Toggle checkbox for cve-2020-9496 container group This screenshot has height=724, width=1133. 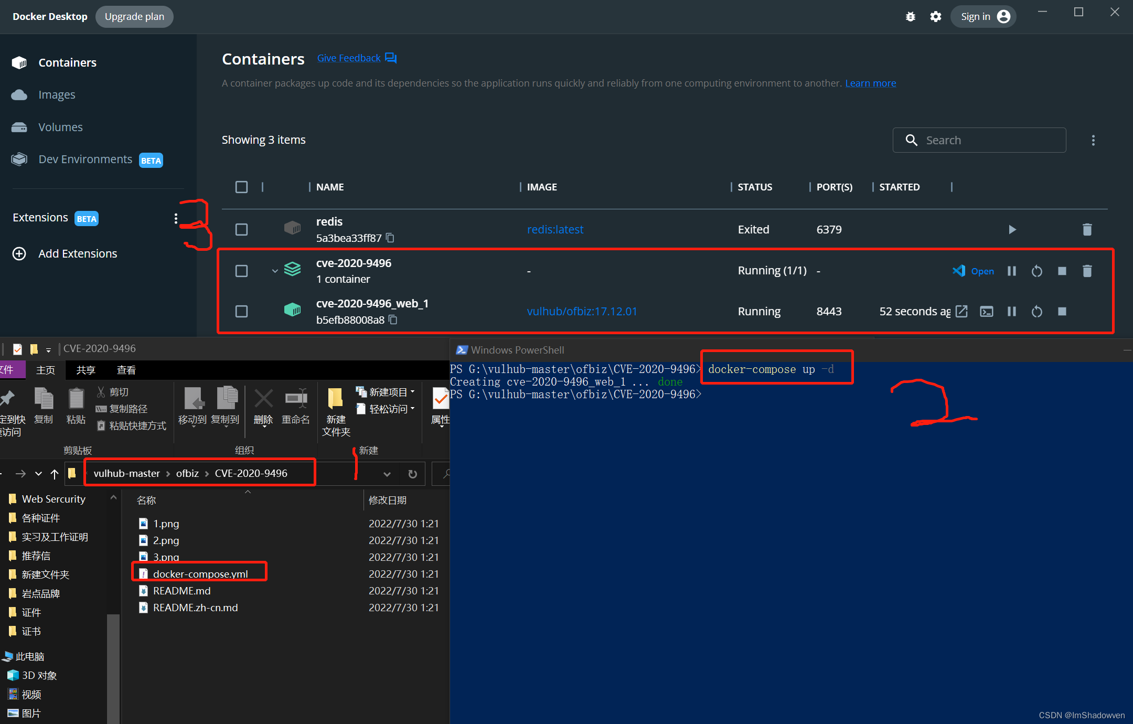click(x=242, y=270)
